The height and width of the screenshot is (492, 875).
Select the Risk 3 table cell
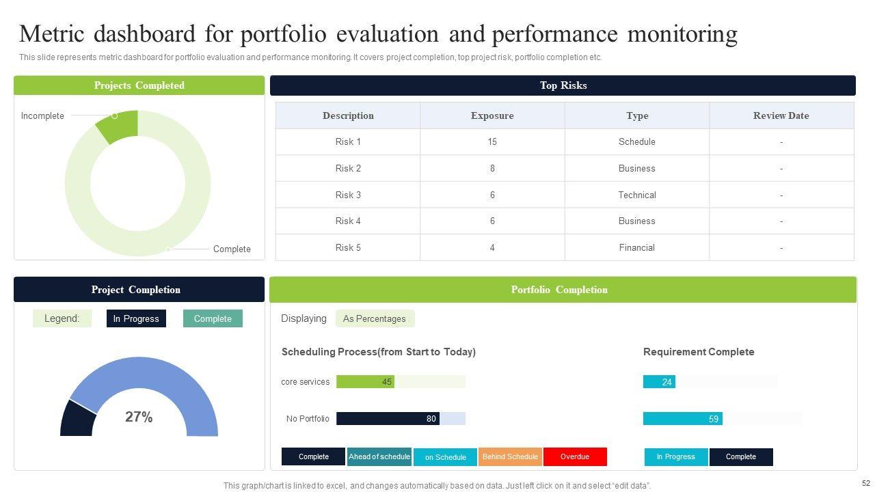[x=348, y=195]
